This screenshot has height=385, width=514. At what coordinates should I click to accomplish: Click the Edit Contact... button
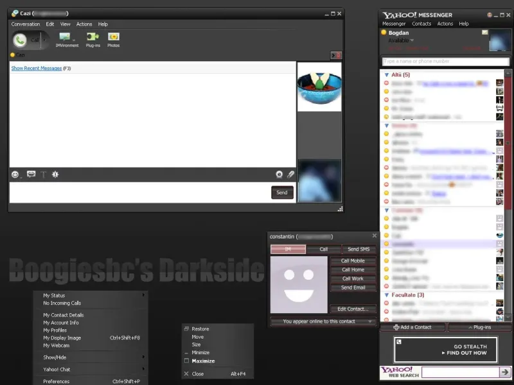[x=353, y=309]
